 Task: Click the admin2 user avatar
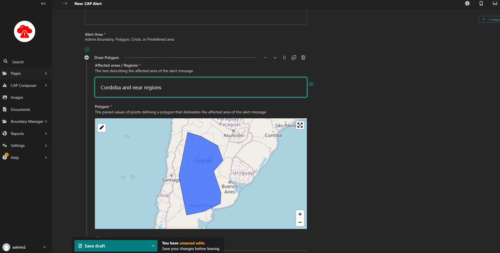pos(6,247)
